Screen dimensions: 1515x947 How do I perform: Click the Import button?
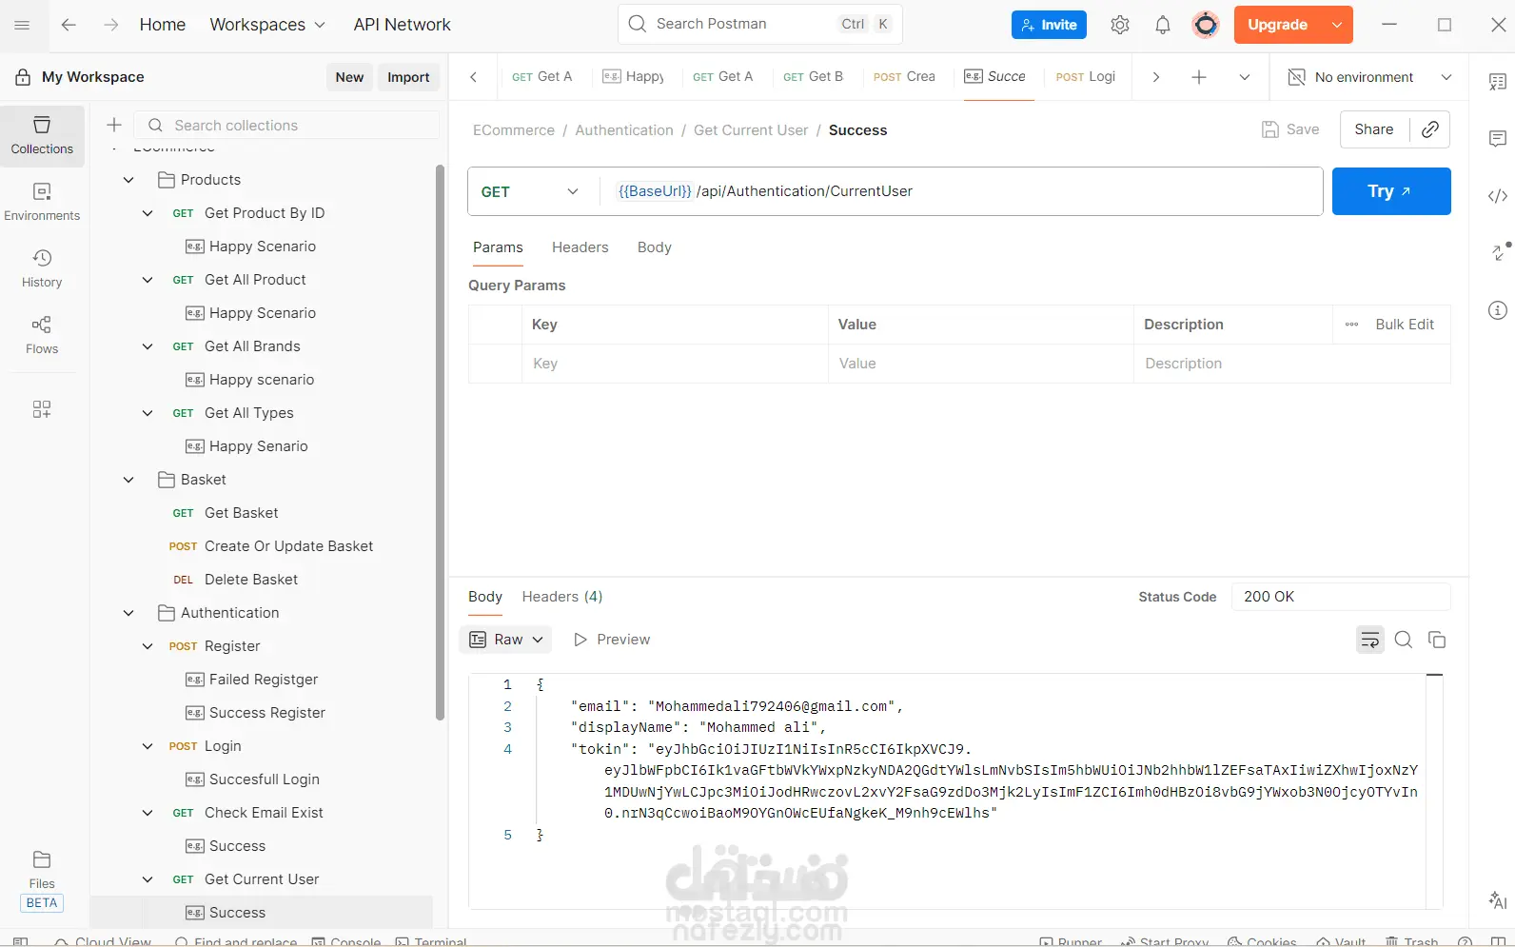(x=408, y=77)
